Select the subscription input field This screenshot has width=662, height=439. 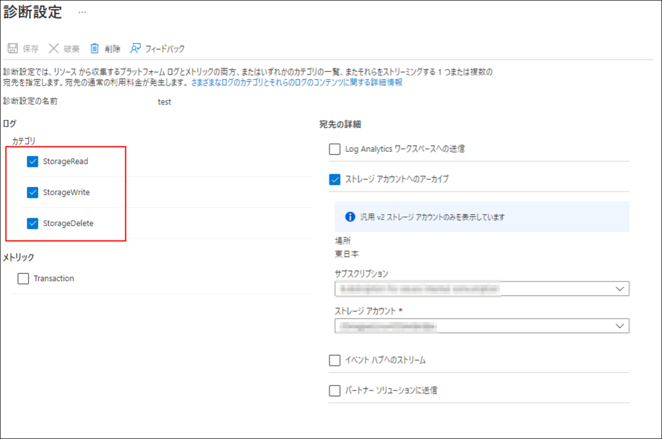pyautogui.click(x=465, y=288)
